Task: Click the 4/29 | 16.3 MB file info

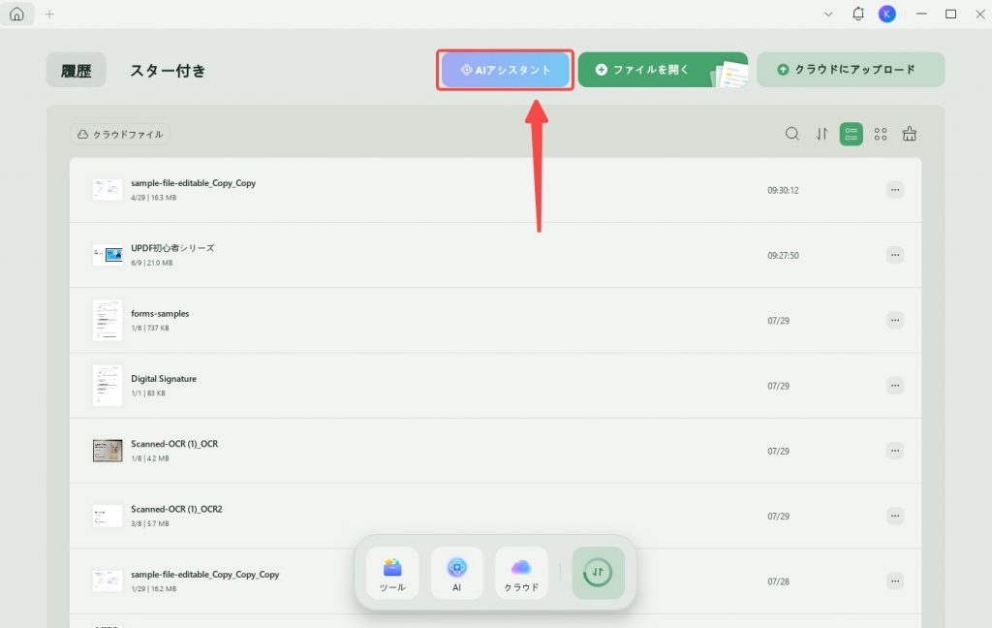Action: tap(154, 198)
